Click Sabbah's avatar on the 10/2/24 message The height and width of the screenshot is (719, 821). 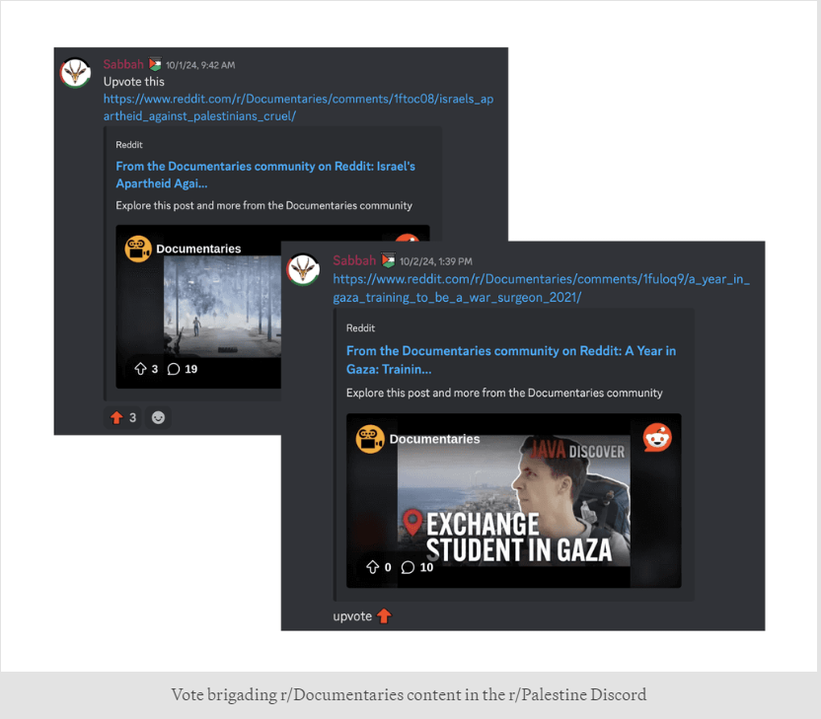click(x=303, y=269)
